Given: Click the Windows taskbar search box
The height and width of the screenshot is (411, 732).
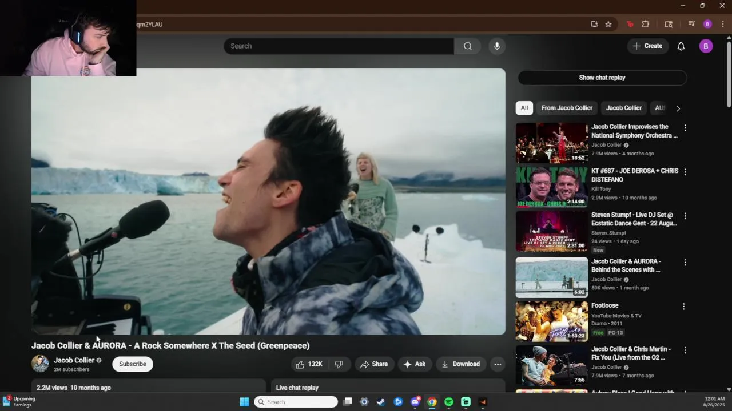Looking at the screenshot, I should 296,402.
